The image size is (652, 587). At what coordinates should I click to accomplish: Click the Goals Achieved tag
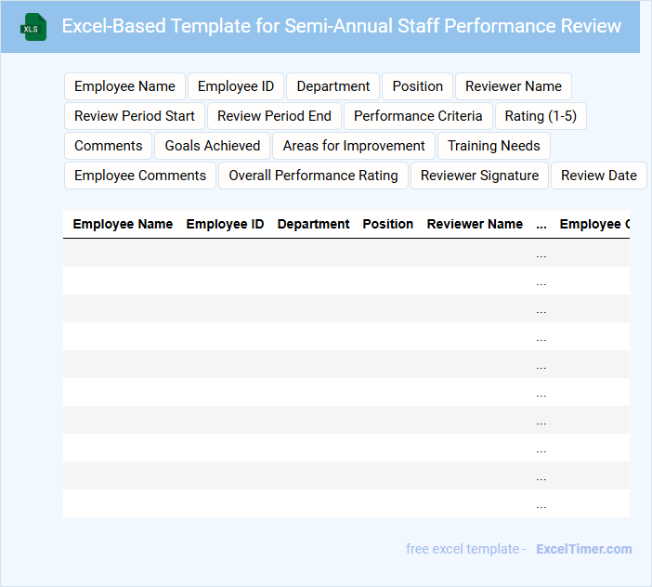tap(213, 146)
